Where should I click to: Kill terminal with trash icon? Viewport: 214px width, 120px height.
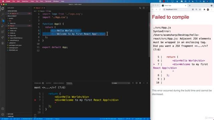pos(140,83)
